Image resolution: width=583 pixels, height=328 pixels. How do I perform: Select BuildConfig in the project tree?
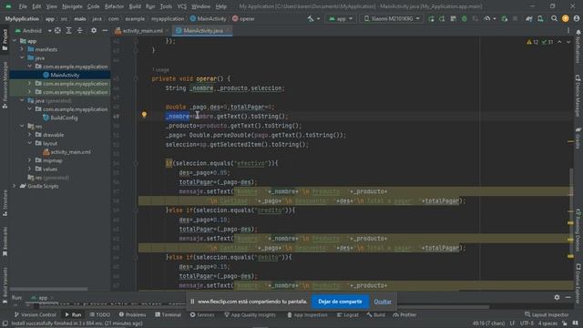point(64,118)
